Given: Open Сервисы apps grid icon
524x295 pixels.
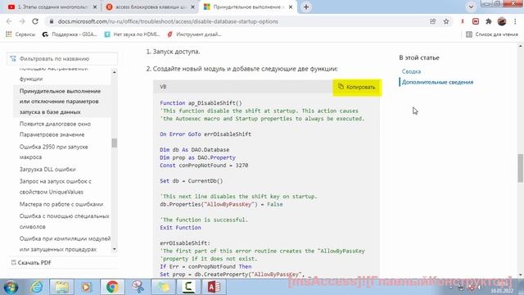Looking at the screenshot, I should pos(9,34).
